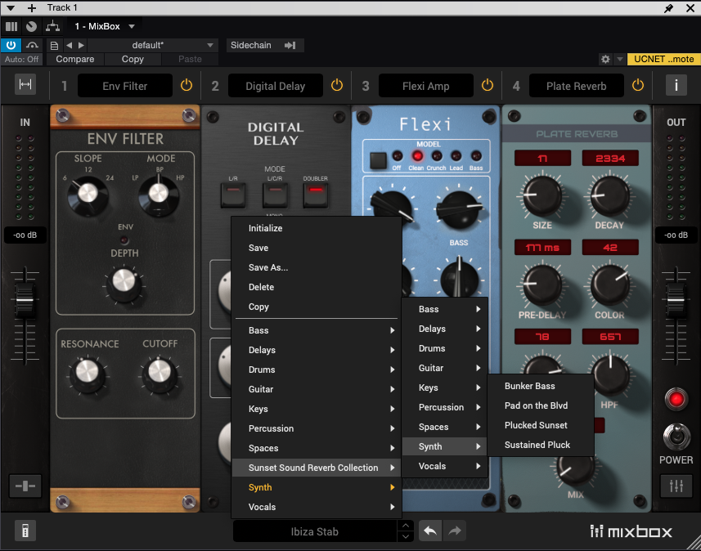Adjust the IN level fader
701x551 pixels.
[25, 300]
